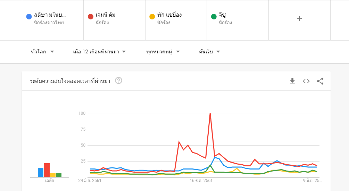Open the ทุกหมวดหมู่ category dropdown

(x=163, y=52)
